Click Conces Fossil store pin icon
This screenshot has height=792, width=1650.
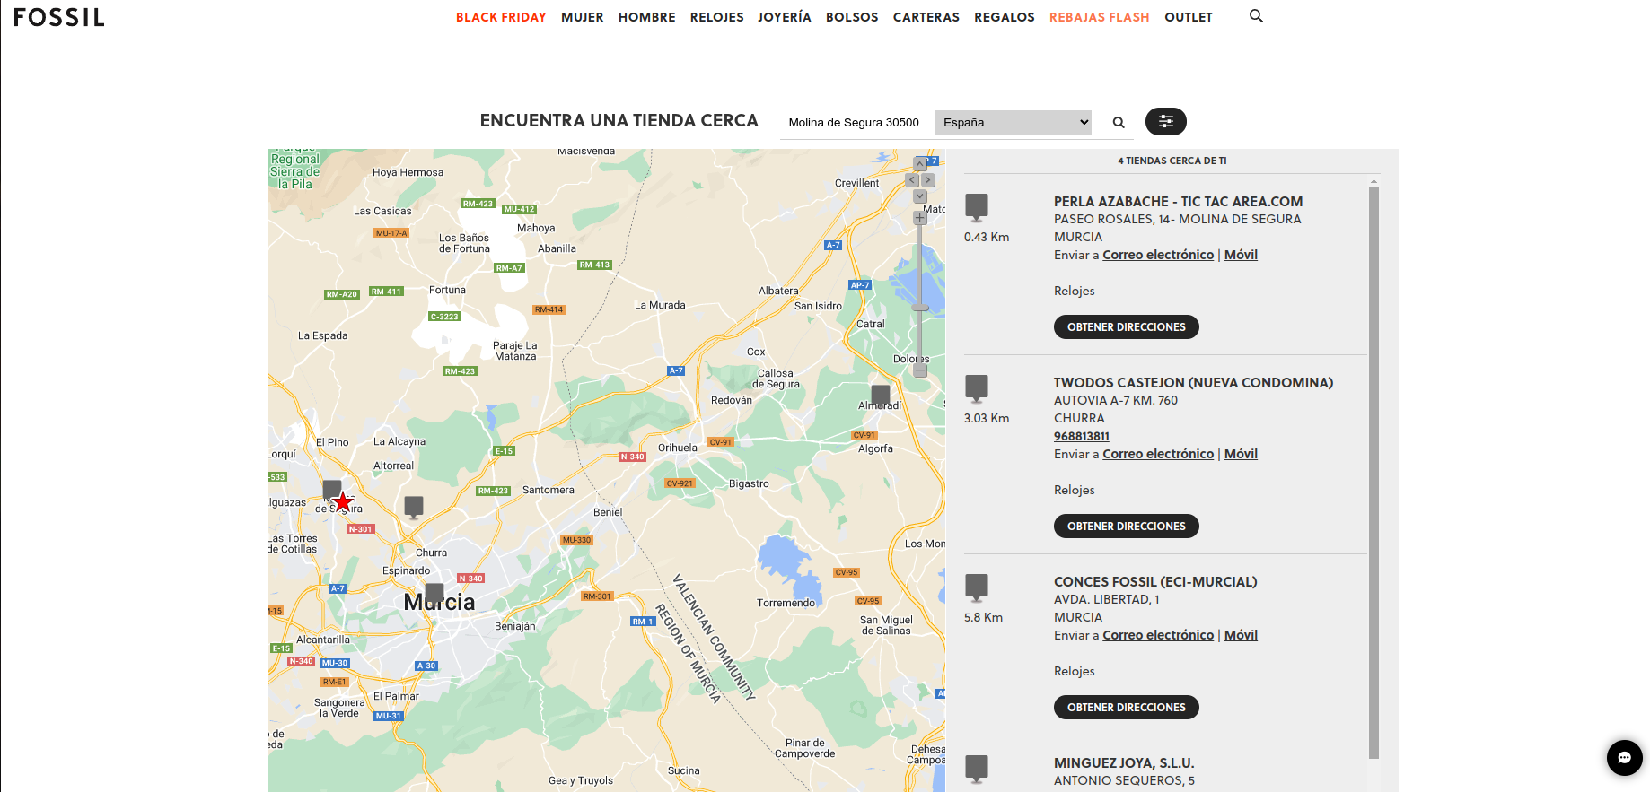pos(977,587)
